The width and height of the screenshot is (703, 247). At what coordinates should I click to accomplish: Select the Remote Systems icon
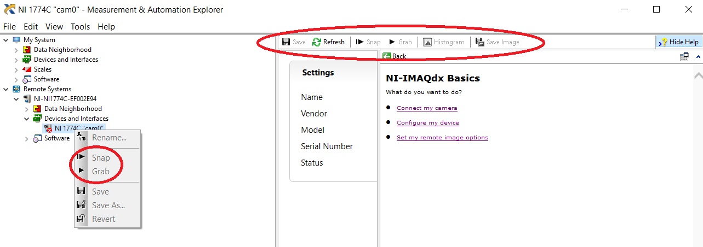tap(16, 89)
